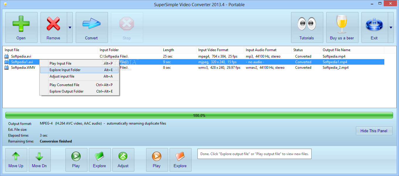The height and width of the screenshot is (176, 399).
Task: Click the Move Up green arrow button
Action: pos(16,160)
